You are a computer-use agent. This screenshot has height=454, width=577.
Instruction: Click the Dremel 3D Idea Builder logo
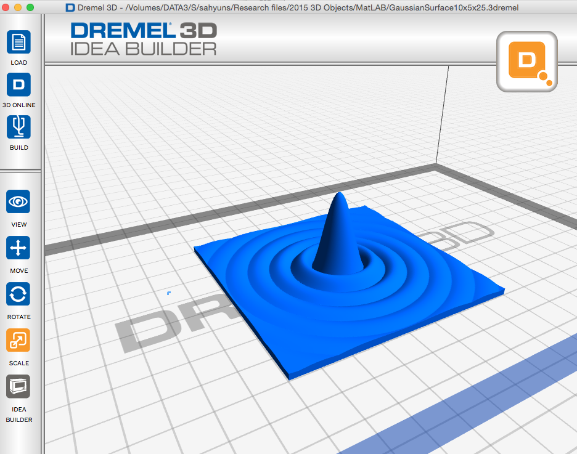pos(144,39)
